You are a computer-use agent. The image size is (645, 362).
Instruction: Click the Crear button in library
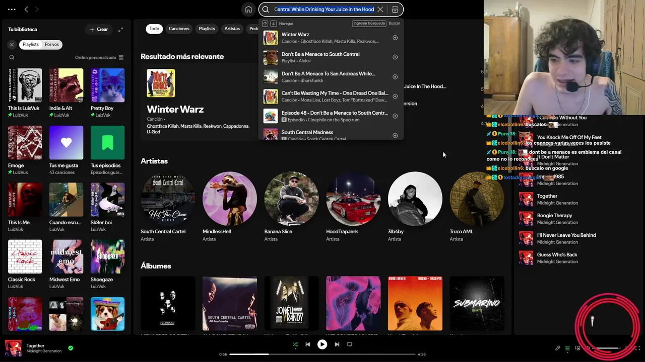pos(99,29)
